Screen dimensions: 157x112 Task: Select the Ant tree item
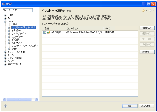[10, 18]
